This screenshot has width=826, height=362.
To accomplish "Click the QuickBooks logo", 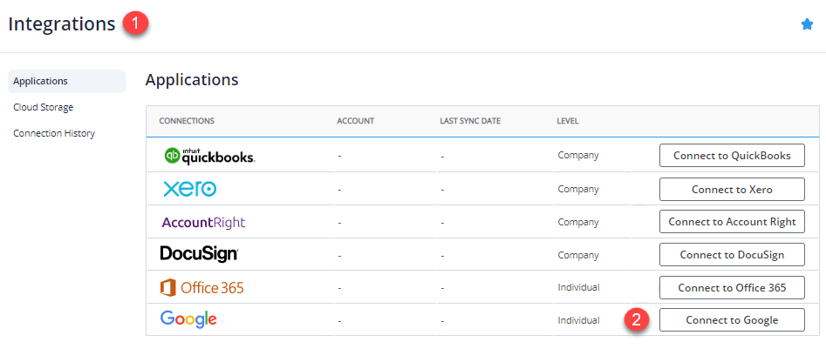I will coord(209,156).
